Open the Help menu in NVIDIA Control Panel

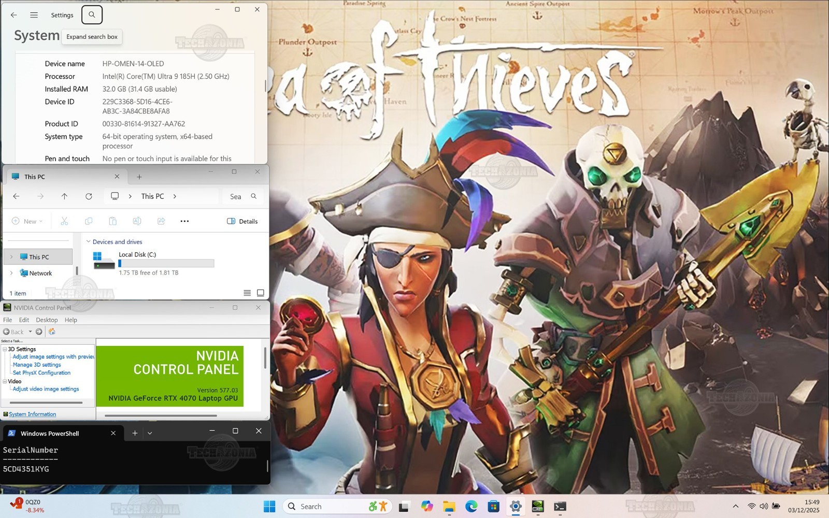pos(71,320)
